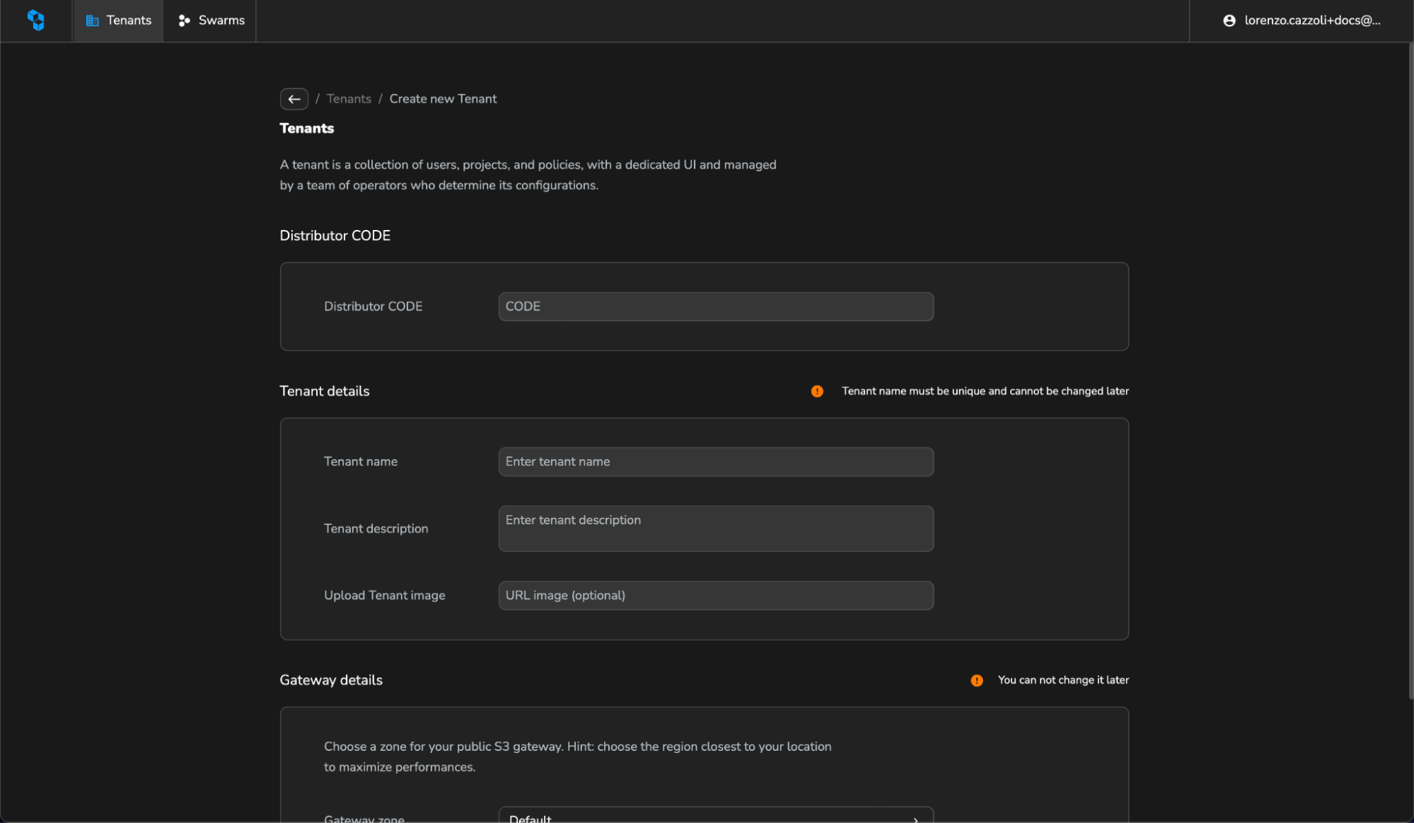Click the Tenant details section title
Screen dimensions: 1414x823
(x=325, y=391)
